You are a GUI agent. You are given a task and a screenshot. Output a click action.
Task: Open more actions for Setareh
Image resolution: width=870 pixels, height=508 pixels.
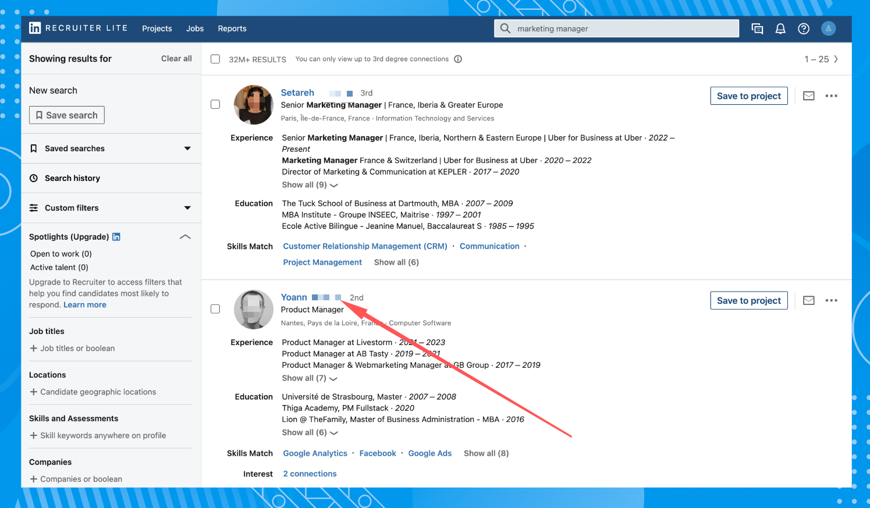[x=832, y=96]
